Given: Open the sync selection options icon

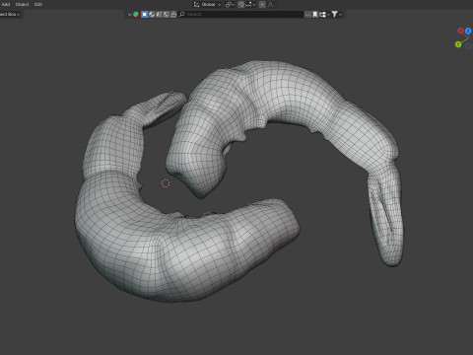Looking at the screenshot, I should [324, 14].
